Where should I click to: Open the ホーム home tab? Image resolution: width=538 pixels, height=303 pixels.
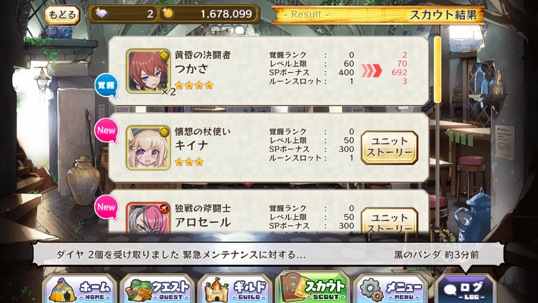pos(80,290)
